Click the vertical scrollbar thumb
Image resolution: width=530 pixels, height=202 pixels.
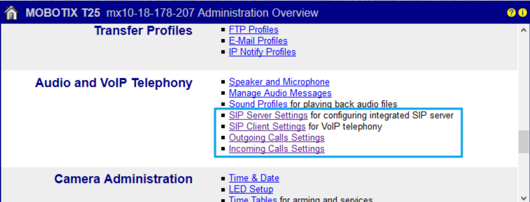click(523, 142)
